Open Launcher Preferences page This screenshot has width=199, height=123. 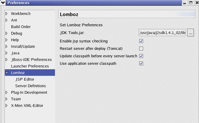30,66
